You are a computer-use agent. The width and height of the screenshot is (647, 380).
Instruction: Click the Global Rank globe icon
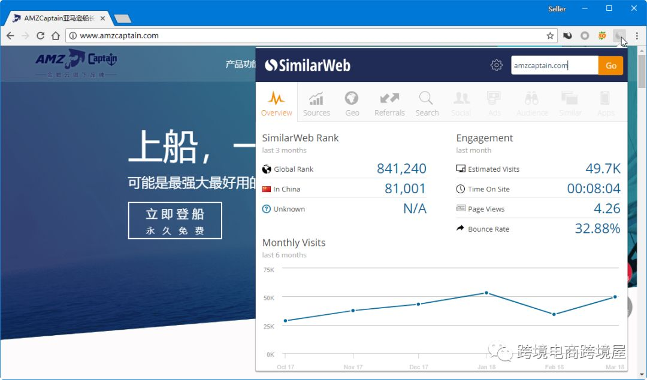[267, 169]
